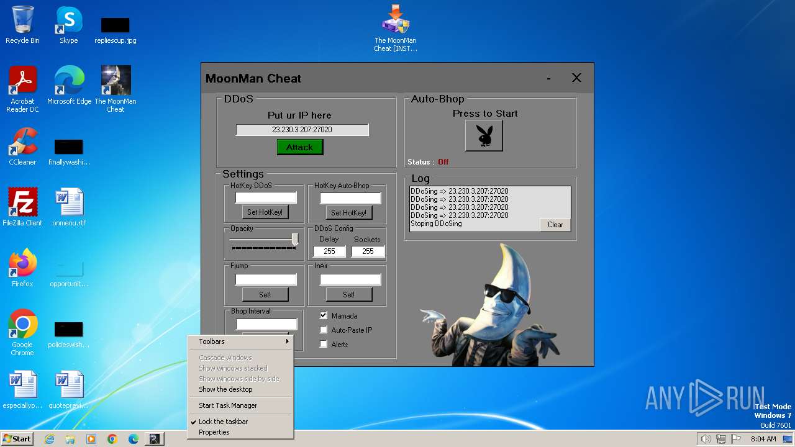Click the Sockets value field

[368, 251]
